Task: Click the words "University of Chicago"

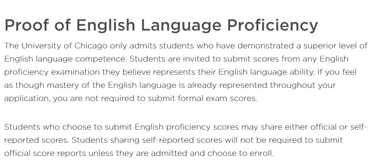Action: tap(64, 46)
